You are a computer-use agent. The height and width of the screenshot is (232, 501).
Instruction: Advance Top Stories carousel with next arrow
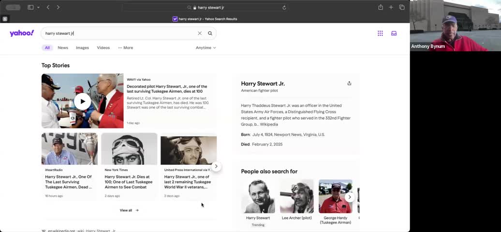point(216,166)
